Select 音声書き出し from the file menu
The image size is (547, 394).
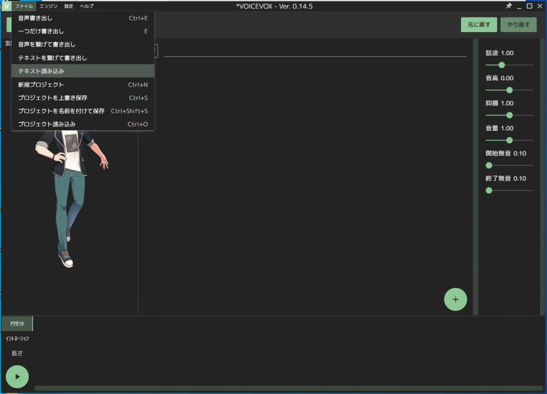coord(83,18)
